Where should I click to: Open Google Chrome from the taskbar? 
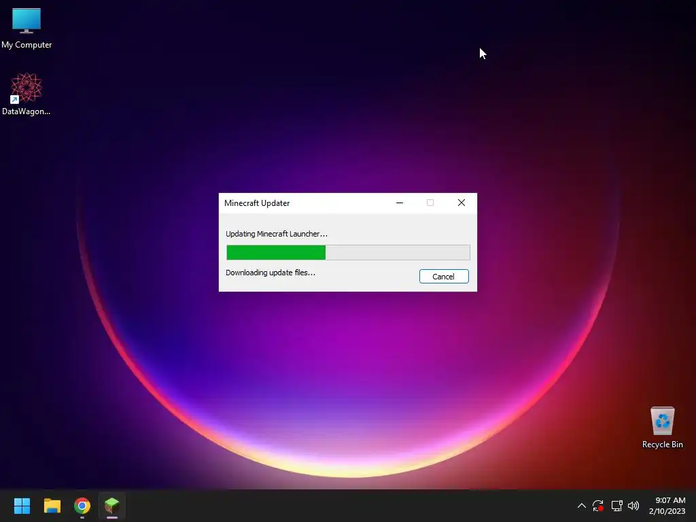tap(82, 506)
